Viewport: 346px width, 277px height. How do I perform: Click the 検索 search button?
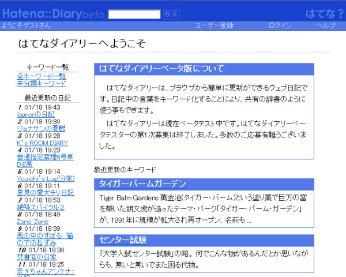click(171, 14)
